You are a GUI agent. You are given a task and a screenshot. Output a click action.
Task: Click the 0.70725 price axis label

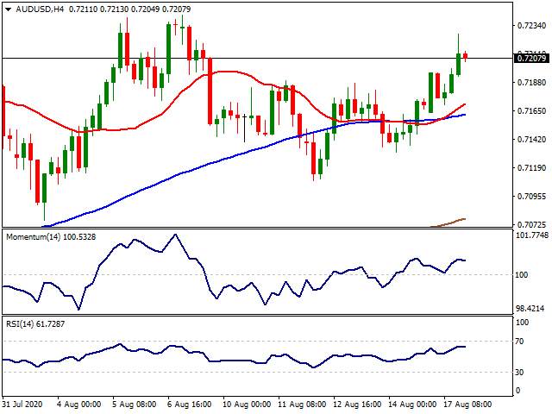(x=532, y=224)
